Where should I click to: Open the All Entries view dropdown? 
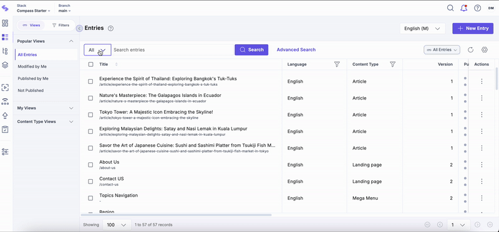click(442, 50)
